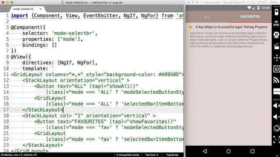Image resolution: width=280 pixels, height=157 pixels.
Task: Open Genymotion network signal widget
Action: pyautogui.click(x=276, y=80)
